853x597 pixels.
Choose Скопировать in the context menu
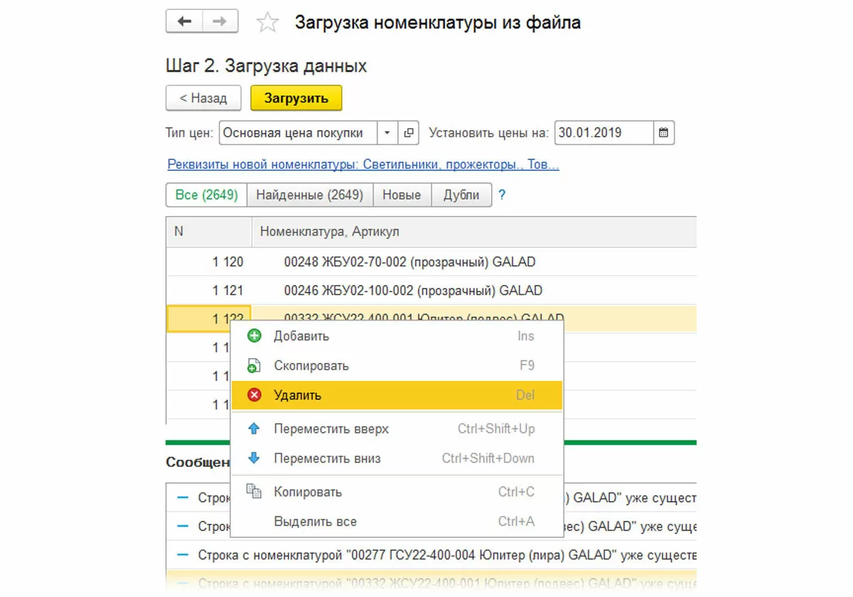397,366
